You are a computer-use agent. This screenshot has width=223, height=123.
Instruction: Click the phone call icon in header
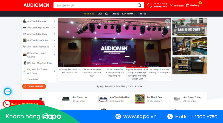coord(149,5)
